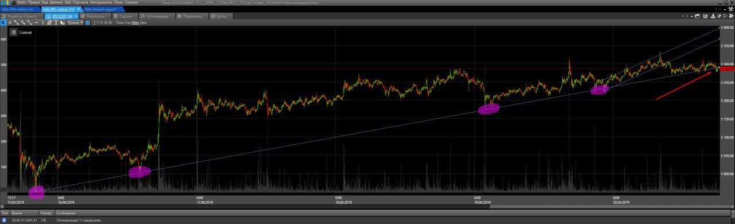This screenshot has width=735, height=224.
Task: Open the workspace tab list dropdown arrow
Action: (725, 10)
